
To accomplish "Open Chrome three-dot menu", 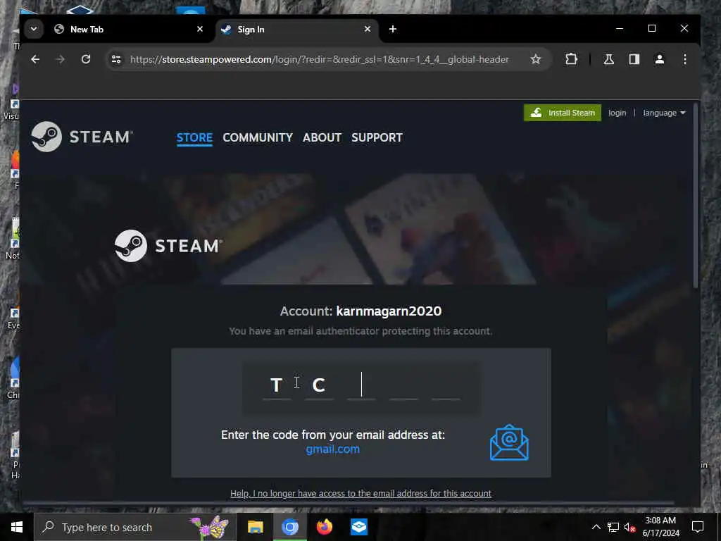I will click(684, 59).
